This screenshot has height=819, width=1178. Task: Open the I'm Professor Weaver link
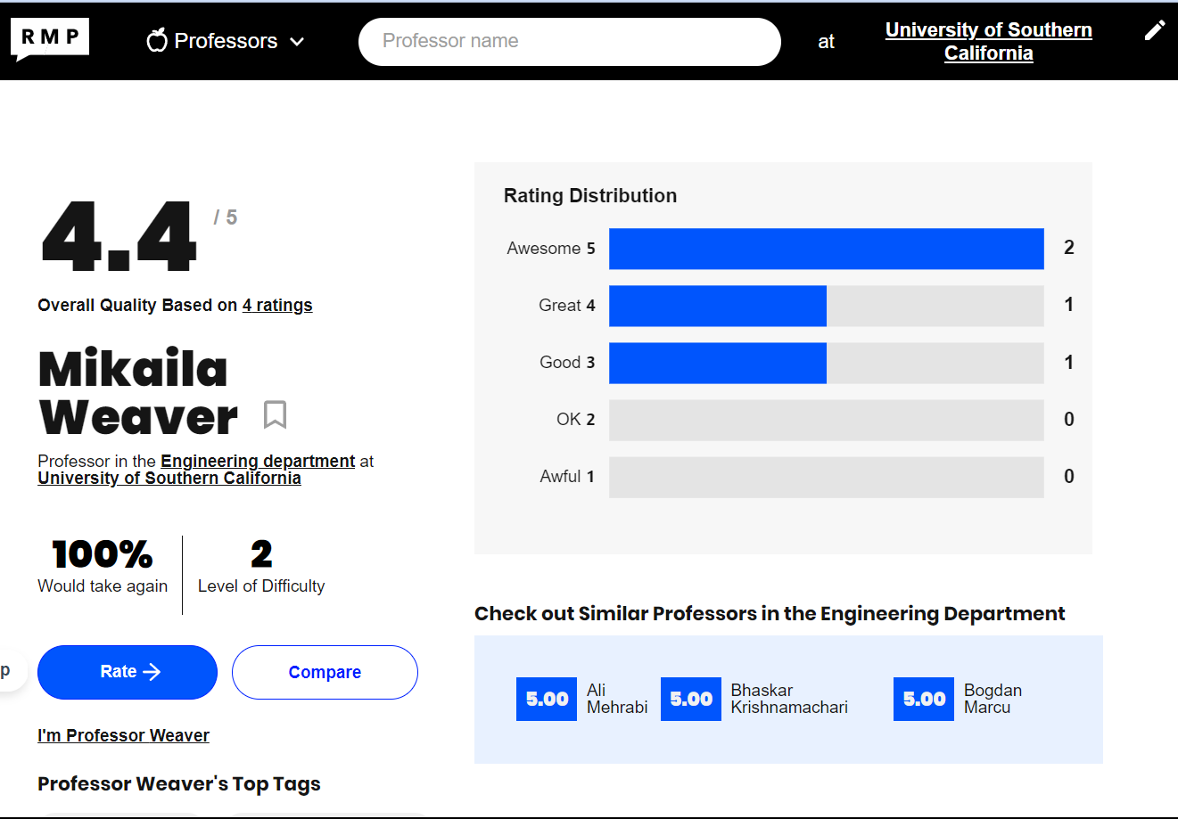click(x=123, y=735)
